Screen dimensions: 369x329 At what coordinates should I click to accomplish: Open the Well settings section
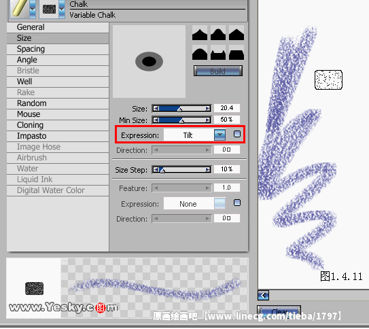[x=58, y=82]
